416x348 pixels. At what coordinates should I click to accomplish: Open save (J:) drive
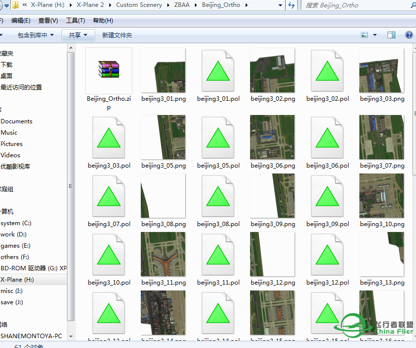coord(12,302)
